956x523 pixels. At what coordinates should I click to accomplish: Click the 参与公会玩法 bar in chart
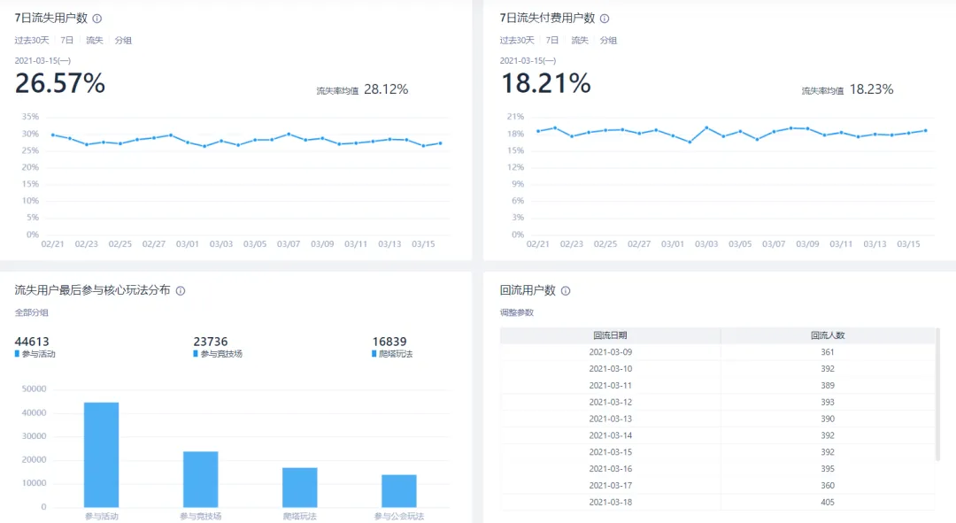coord(399,490)
